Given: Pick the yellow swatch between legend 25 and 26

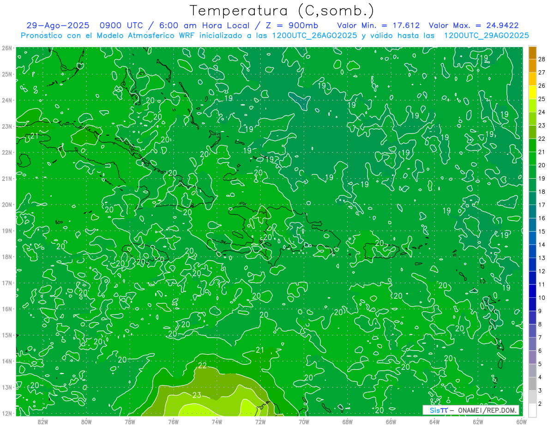Looking at the screenshot, I should 532,92.
